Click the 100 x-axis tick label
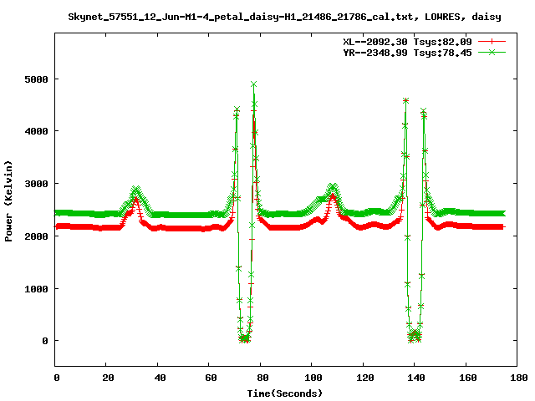 [x=313, y=378]
